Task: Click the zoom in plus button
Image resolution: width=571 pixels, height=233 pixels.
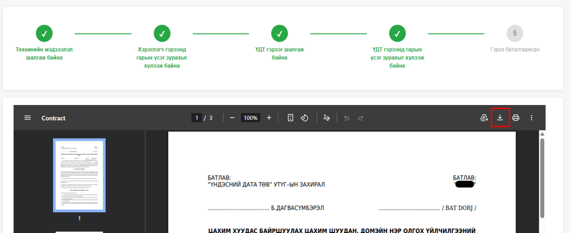Action: [x=269, y=118]
